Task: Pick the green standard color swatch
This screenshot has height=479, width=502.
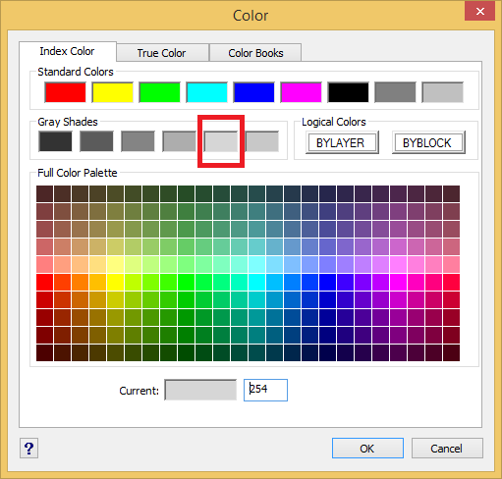Action: [x=159, y=92]
